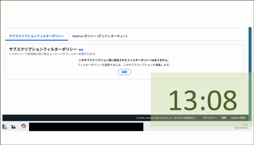254x145 pixels.
Task: Click the 編集 button
Action: [124, 72]
